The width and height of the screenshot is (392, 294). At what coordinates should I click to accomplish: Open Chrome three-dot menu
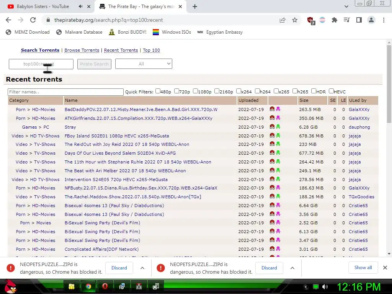384,20
